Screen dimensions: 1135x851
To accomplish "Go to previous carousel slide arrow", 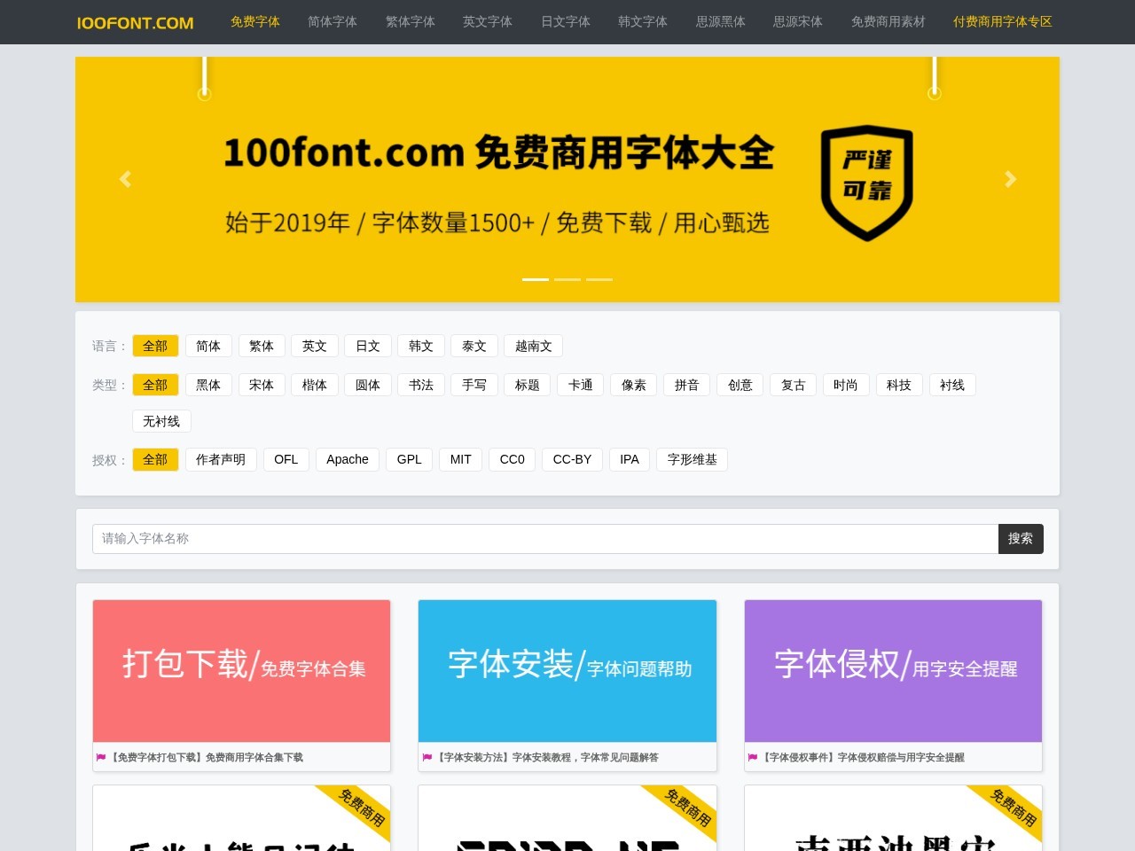I will tap(125, 179).
